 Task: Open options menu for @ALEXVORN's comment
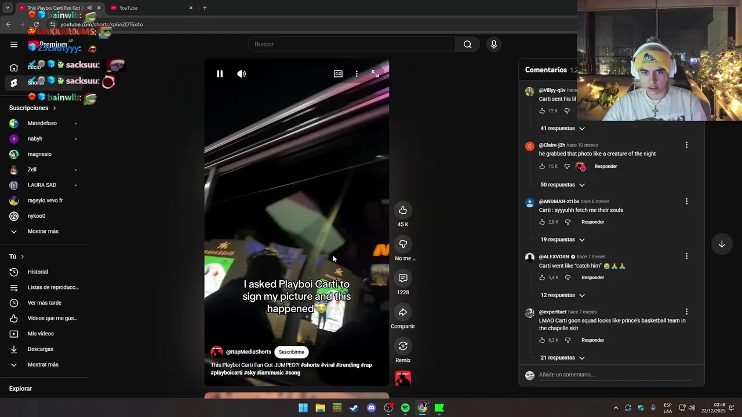(686, 256)
